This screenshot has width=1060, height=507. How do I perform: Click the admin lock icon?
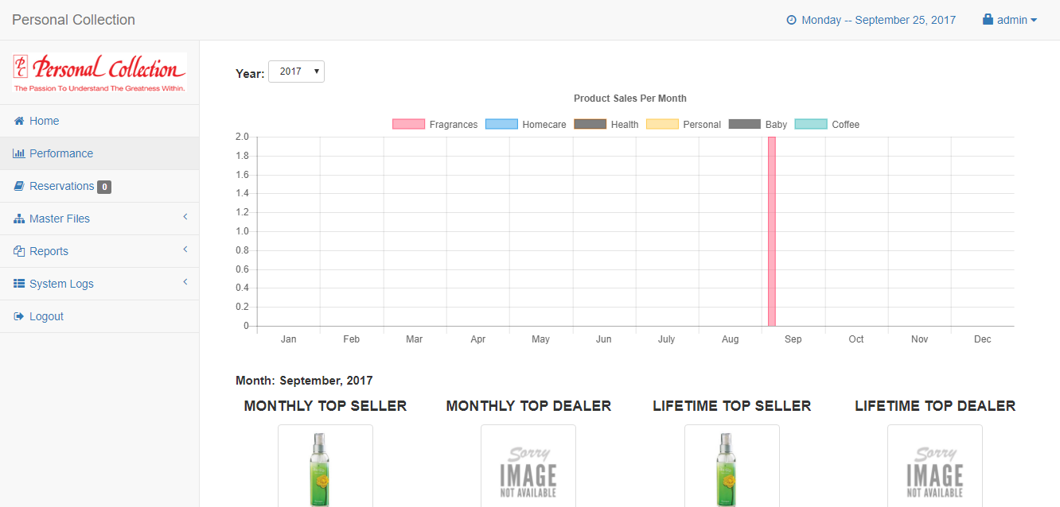tap(988, 20)
